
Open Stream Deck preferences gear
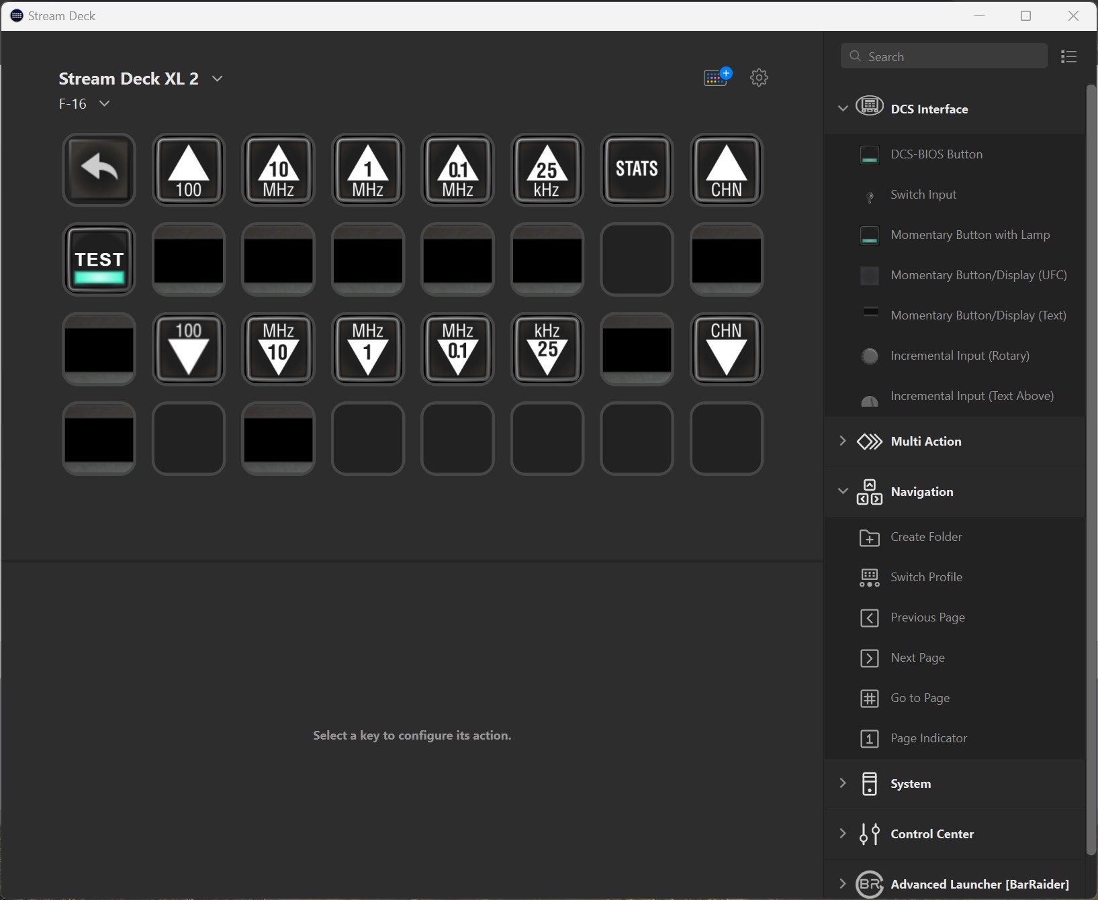click(x=759, y=78)
